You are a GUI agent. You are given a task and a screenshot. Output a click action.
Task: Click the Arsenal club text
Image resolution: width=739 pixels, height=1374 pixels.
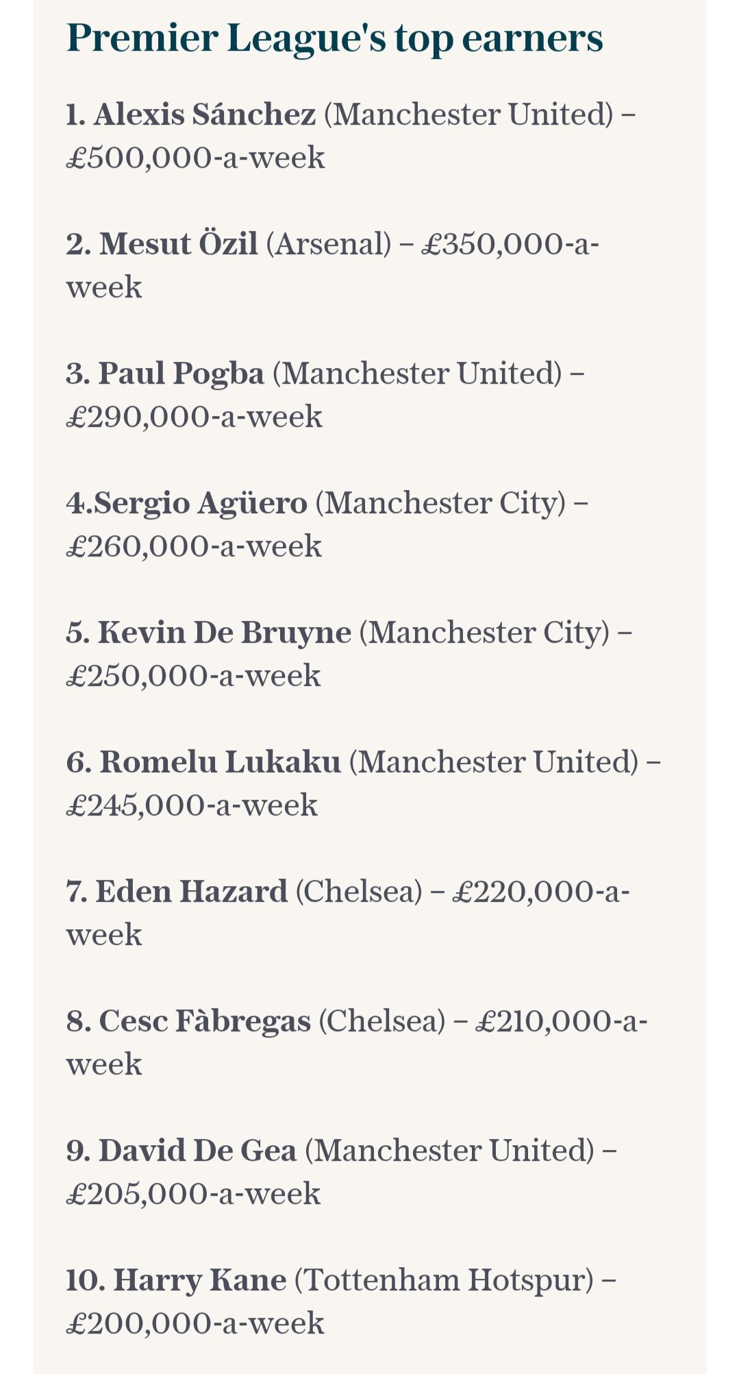coord(329,244)
